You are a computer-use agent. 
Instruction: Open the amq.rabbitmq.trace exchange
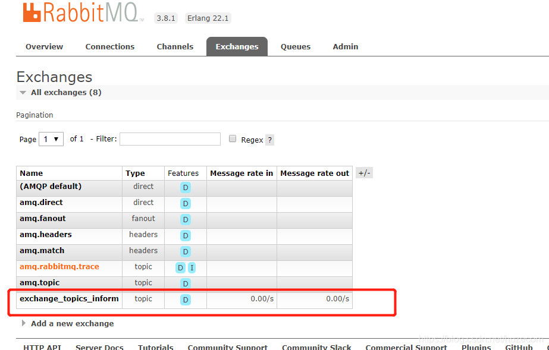(x=59, y=267)
